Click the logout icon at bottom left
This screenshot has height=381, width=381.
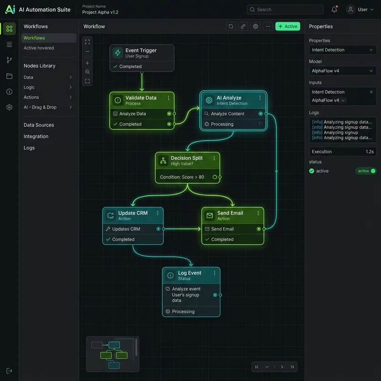[x=9, y=371]
